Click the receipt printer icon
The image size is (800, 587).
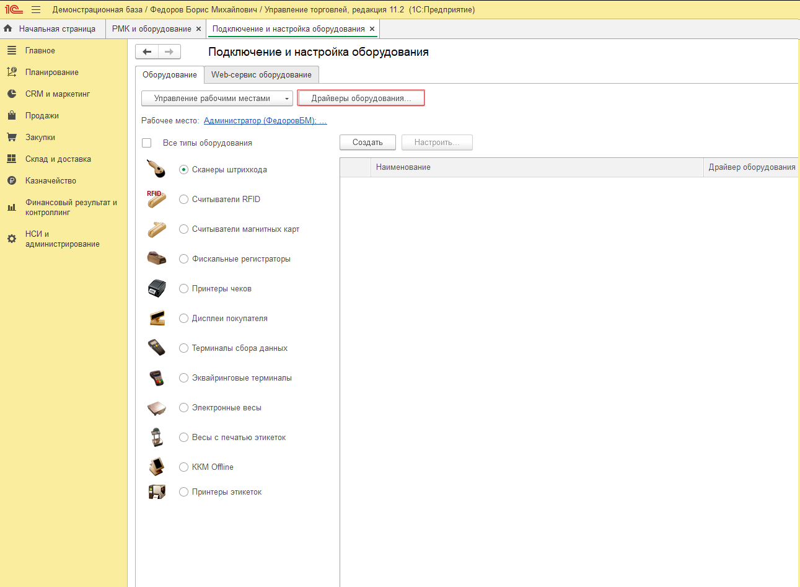(157, 288)
